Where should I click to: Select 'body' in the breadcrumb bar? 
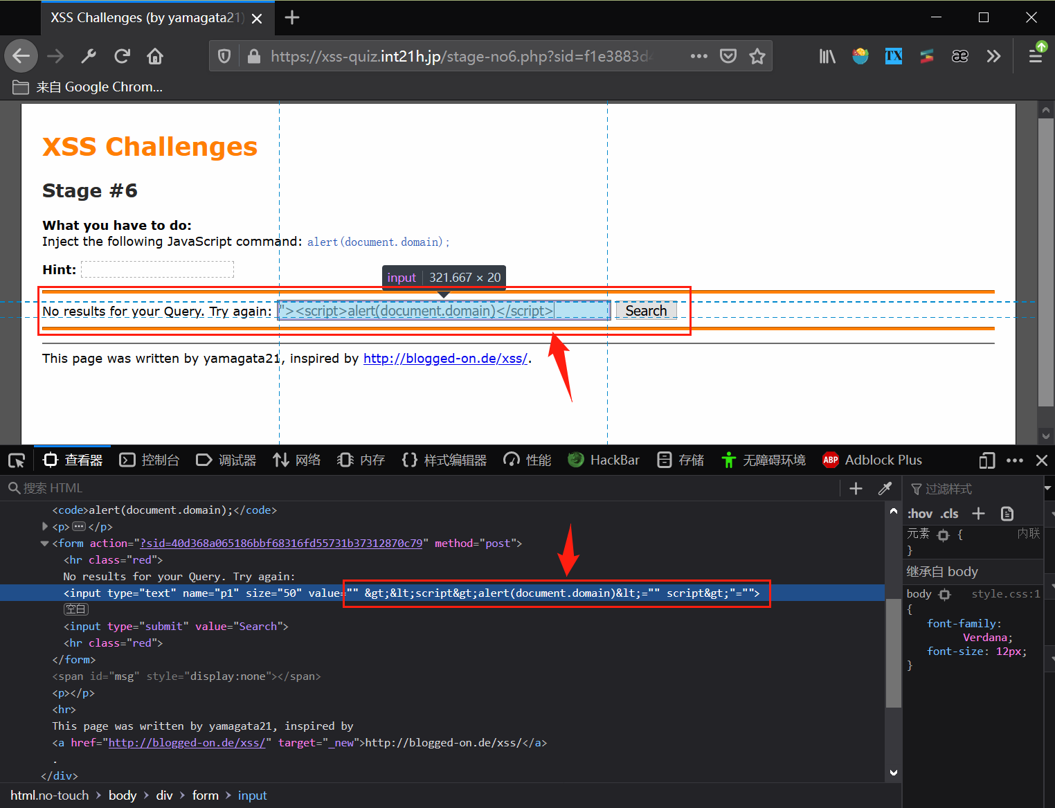pyautogui.click(x=123, y=796)
